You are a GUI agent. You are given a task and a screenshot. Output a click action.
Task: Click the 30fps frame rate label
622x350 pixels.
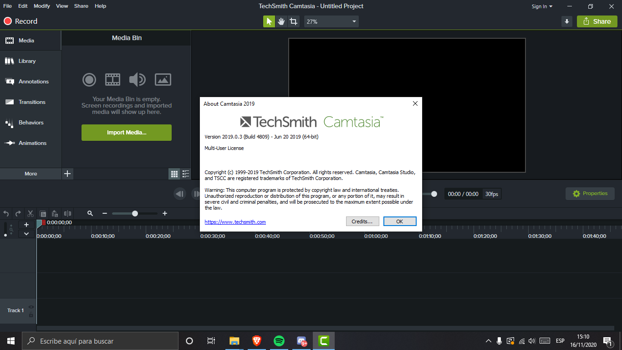(492, 194)
